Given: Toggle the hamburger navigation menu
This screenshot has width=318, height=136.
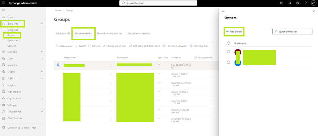Looking at the screenshot, I should (3, 10).
